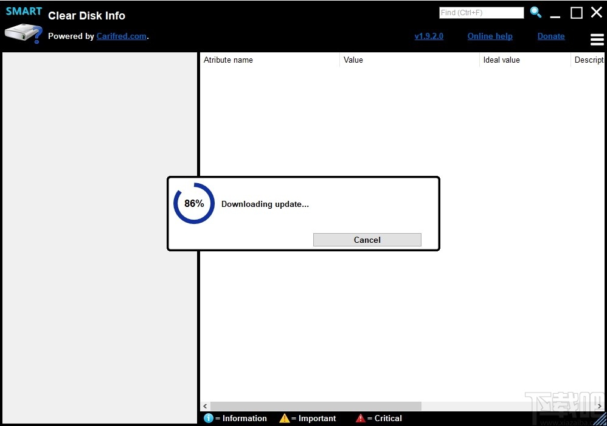Maximize the Clear Disk Info window

click(577, 13)
